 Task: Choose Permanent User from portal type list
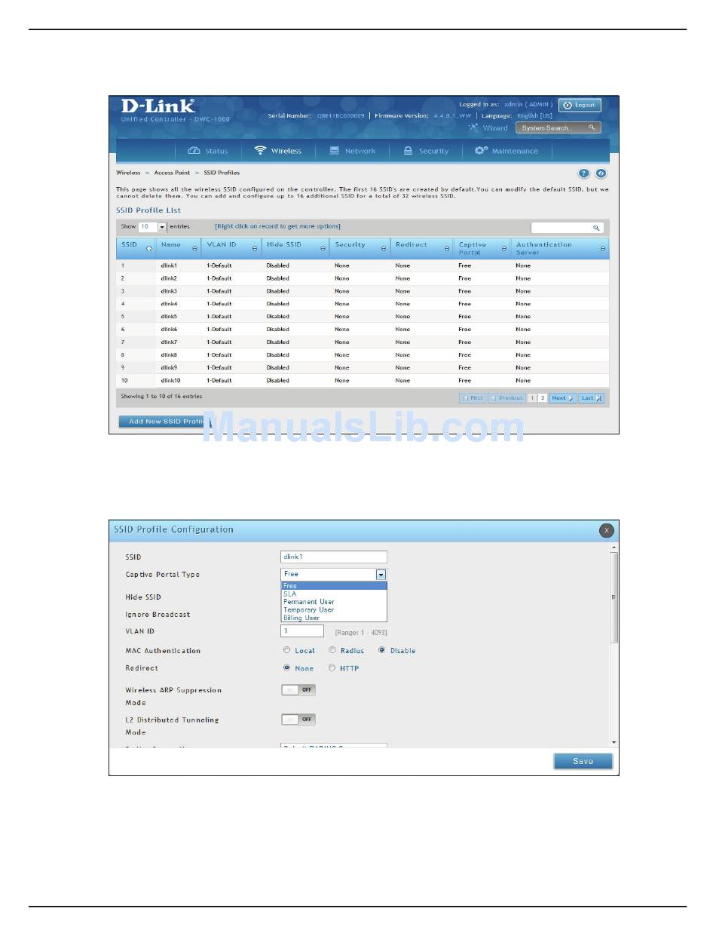tap(309, 602)
